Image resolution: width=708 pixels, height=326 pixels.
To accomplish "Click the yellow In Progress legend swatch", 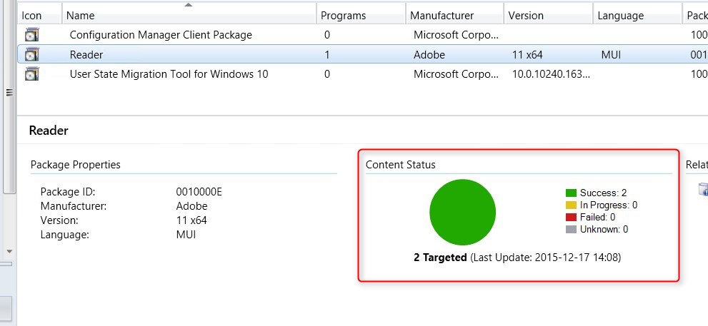I will click(571, 205).
